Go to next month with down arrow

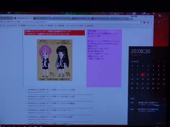point(164,61)
